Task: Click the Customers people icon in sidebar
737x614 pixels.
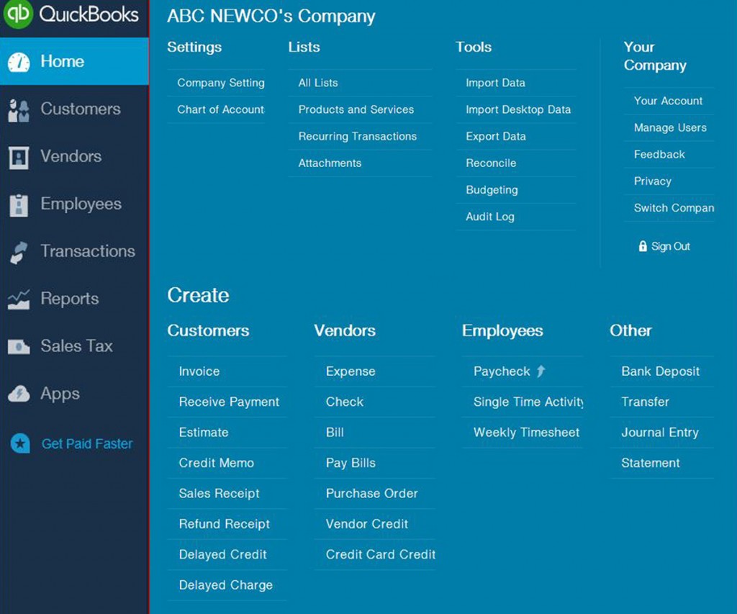Action: [19, 110]
